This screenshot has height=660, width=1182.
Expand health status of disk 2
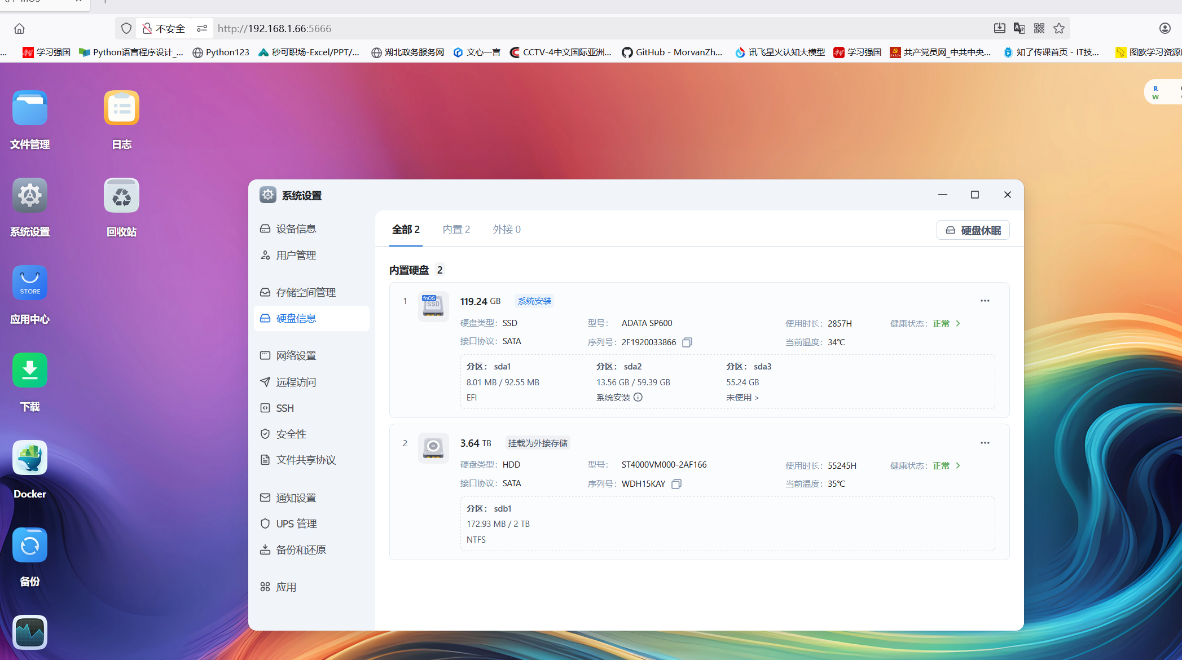click(958, 465)
